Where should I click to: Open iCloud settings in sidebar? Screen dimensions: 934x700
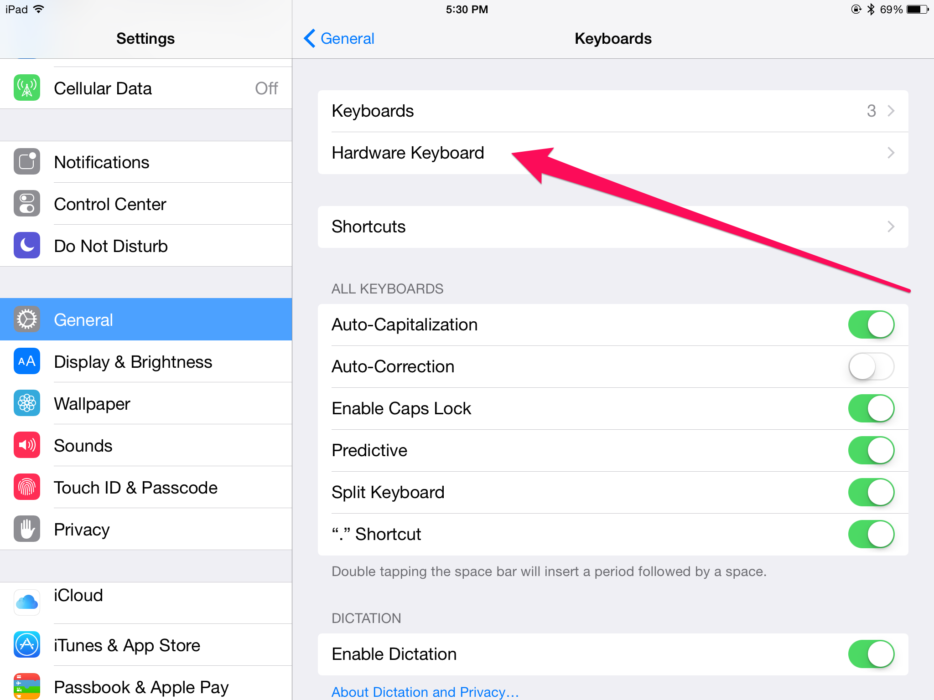[x=78, y=596]
